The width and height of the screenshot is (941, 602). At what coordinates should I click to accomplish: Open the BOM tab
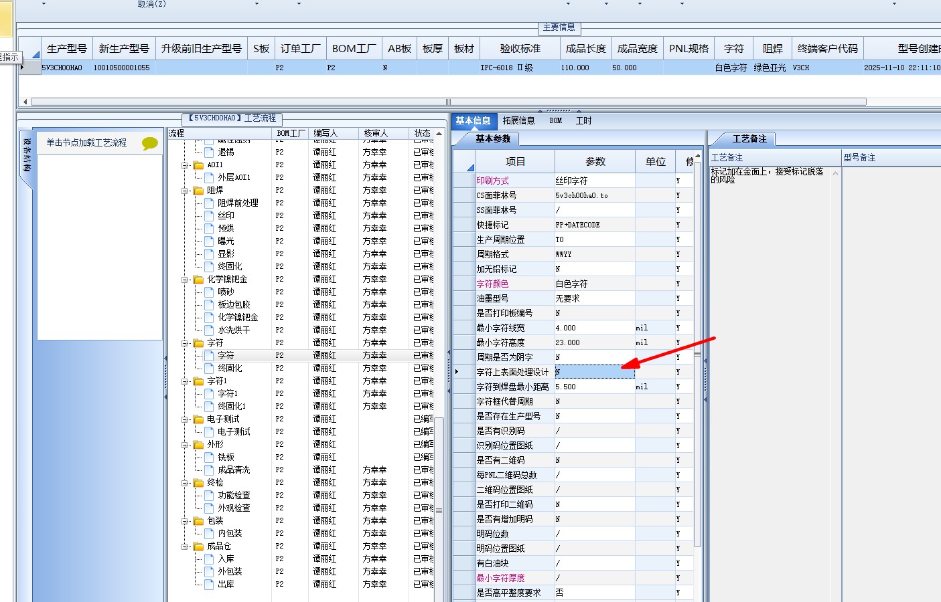tap(556, 120)
